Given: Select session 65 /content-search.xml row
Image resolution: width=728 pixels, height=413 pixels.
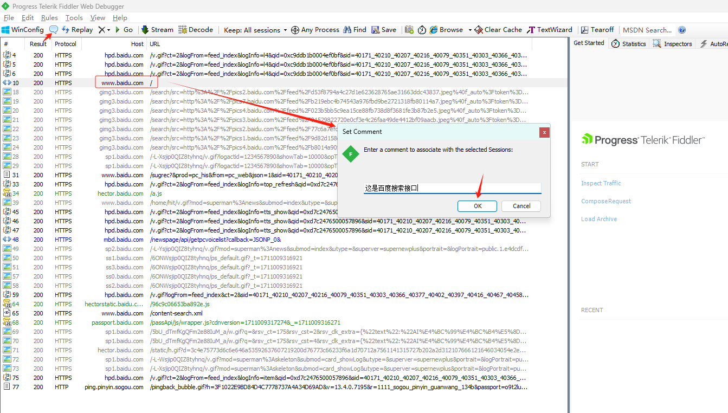Looking at the screenshot, I should point(284,313).
